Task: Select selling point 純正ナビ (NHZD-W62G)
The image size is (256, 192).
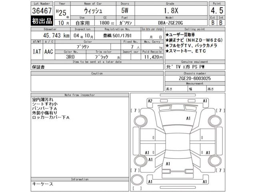Action: pyautogui.click(x=194, y=40)
